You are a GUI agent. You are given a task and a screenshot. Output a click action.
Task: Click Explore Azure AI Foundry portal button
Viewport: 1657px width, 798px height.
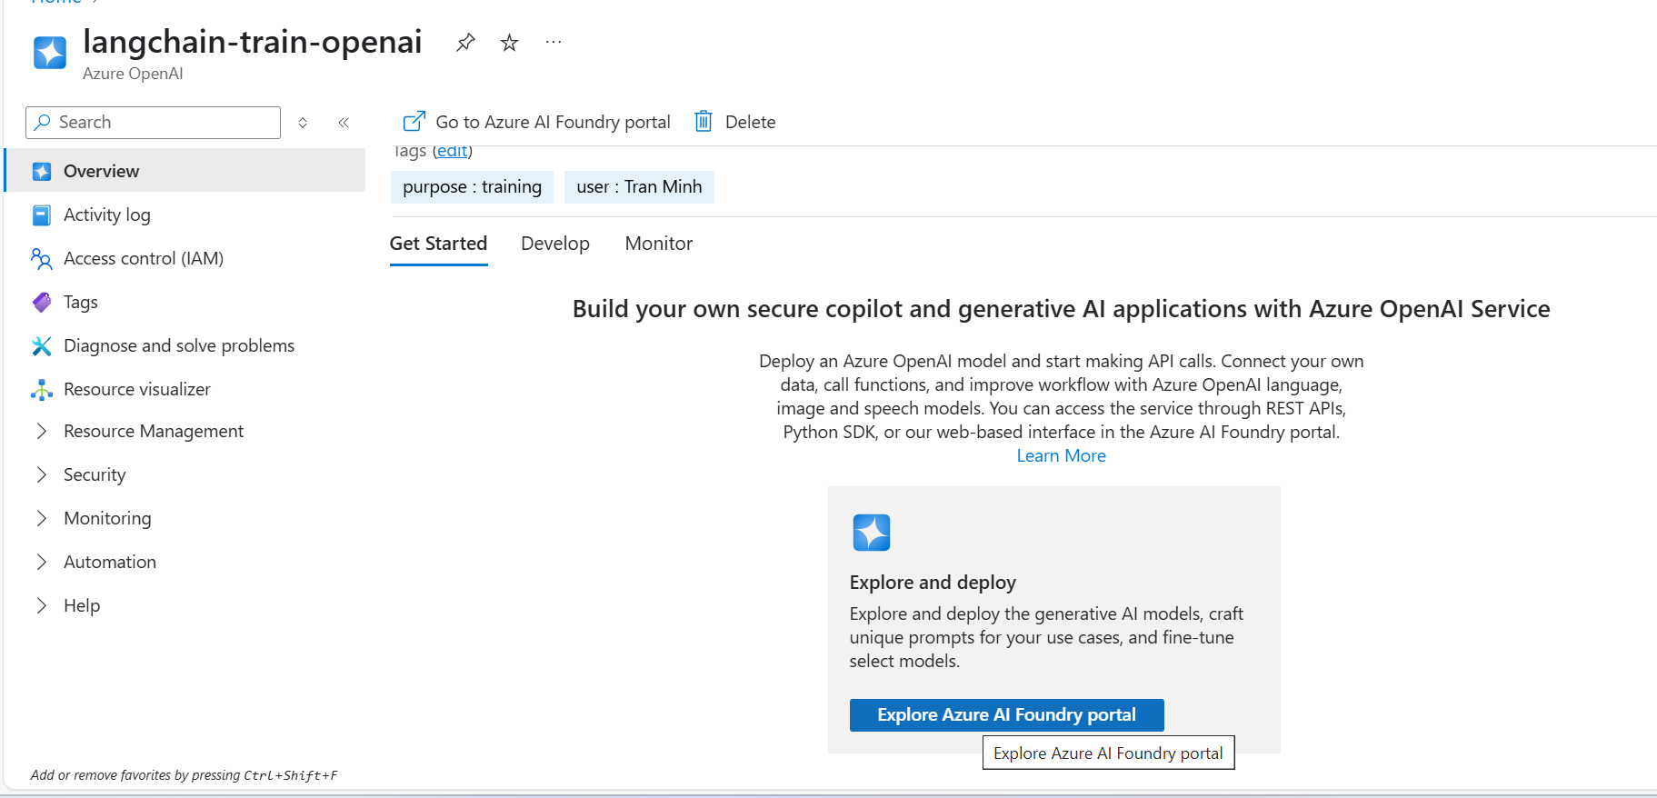pos(1005,715)
